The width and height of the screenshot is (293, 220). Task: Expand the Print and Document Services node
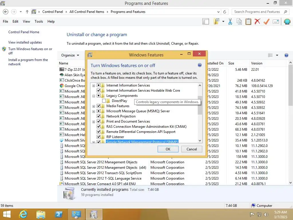tap(94, 122)
